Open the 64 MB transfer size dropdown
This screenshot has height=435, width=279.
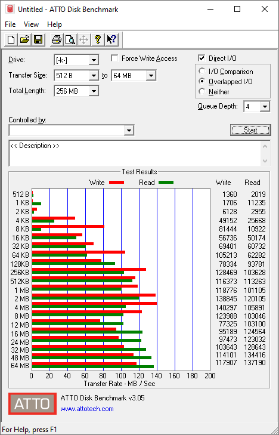coord(151,75)
